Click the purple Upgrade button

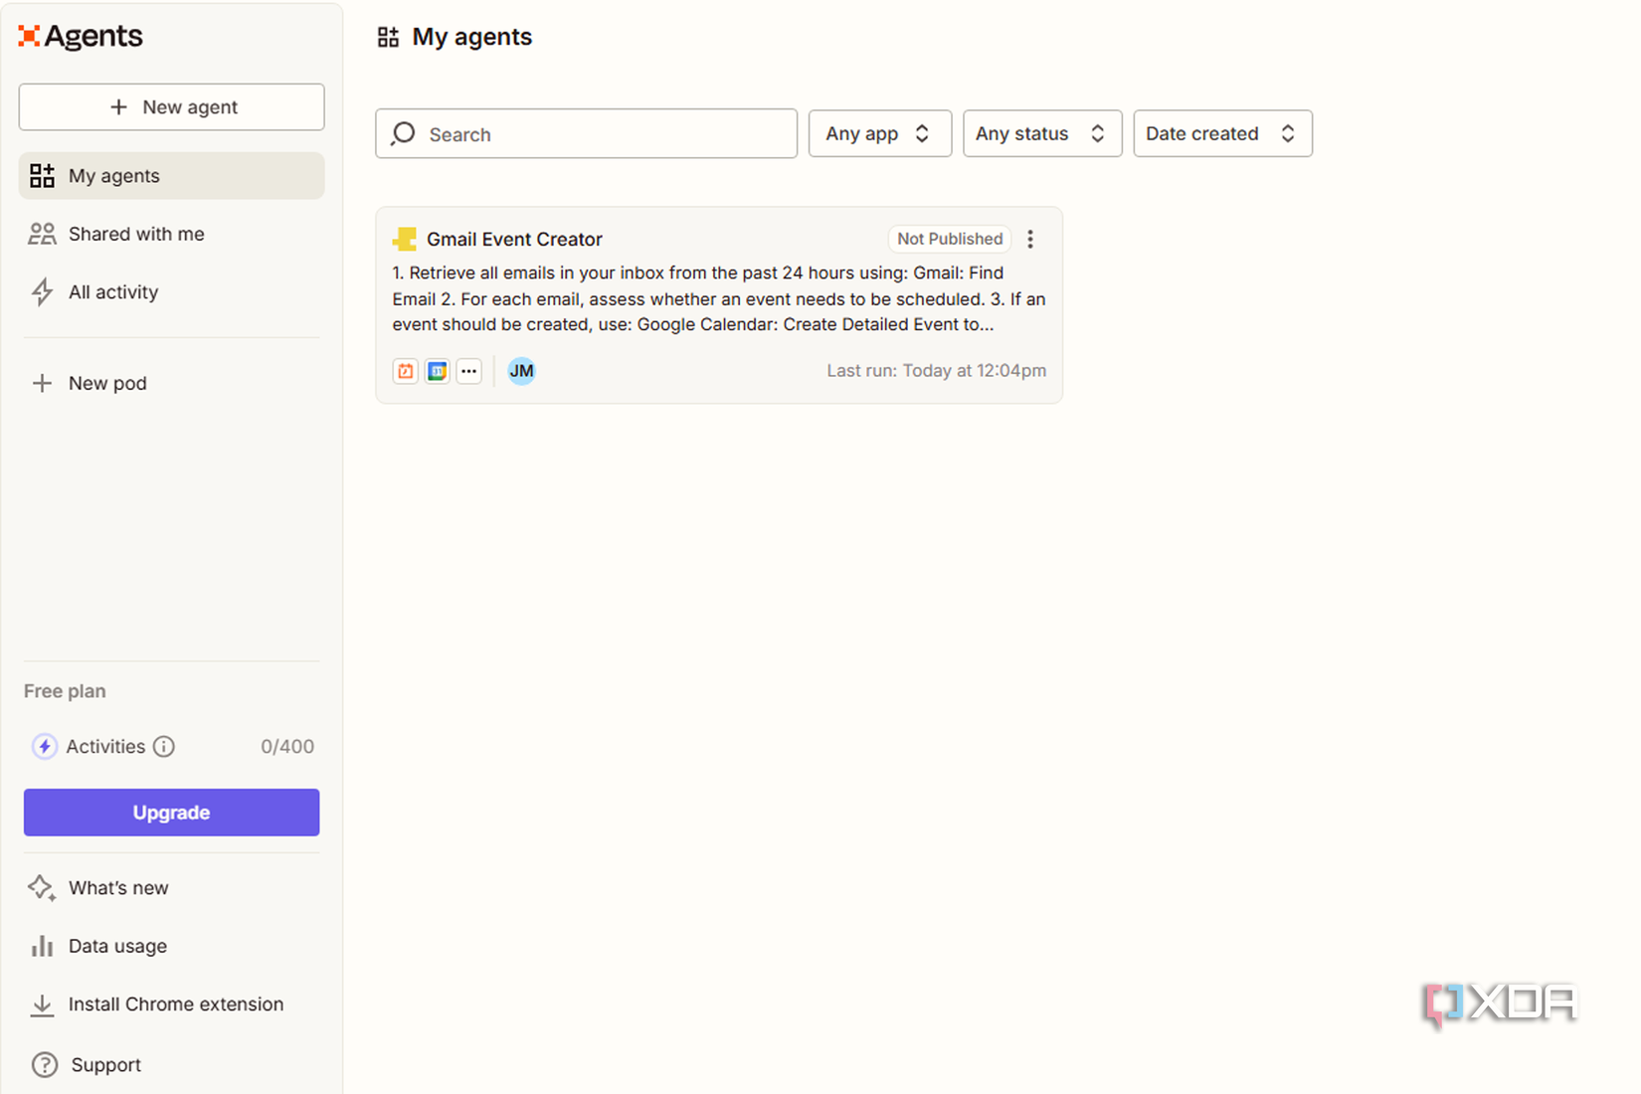[x=171, y=813]
